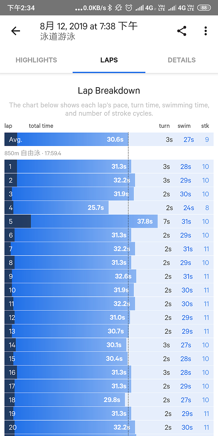Tap lap 18 bar showing 29.8s
Image resolution: width=218 pixels, height=436 pixels.
pos(65,400)
